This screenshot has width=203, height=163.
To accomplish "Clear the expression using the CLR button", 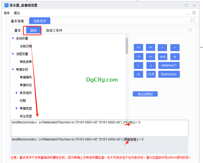I will click(x=151, y=74).
